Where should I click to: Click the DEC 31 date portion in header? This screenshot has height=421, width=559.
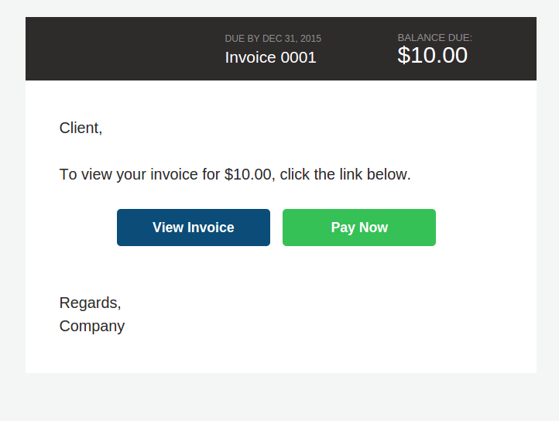[279, 39]
